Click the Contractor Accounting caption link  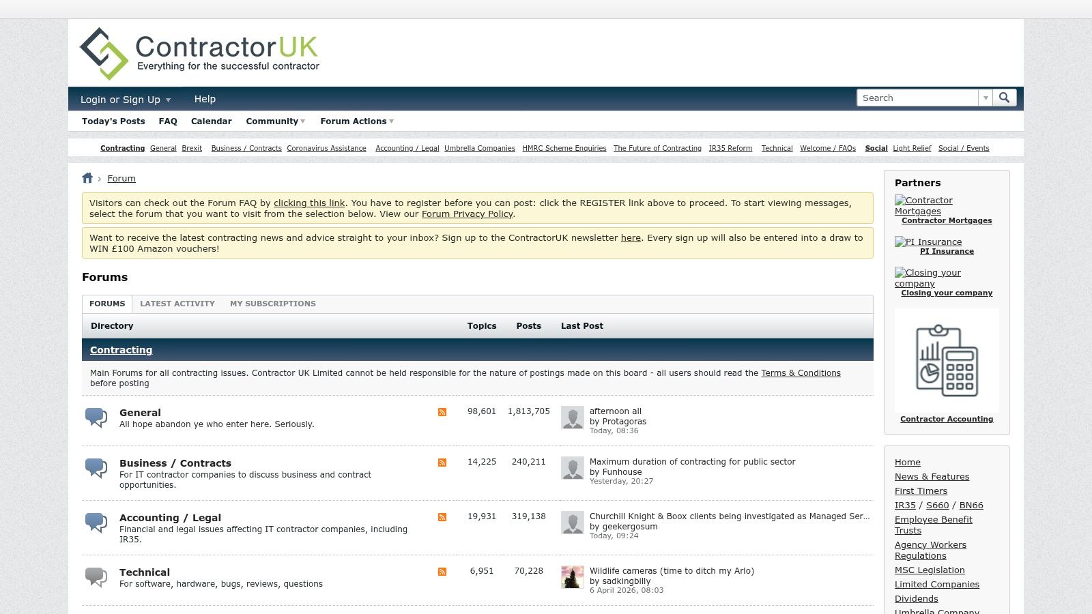click(947, 420)
